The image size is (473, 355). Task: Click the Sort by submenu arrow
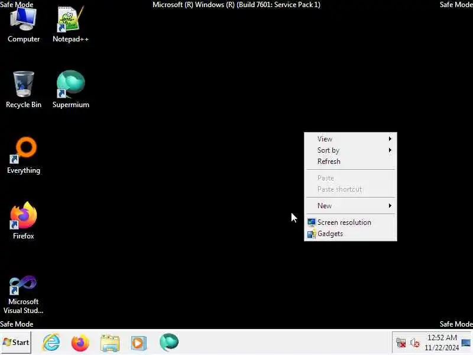click(x=390, y=150)
